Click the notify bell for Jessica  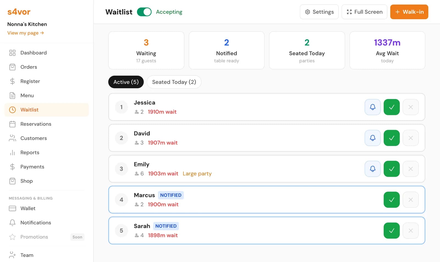coord(372,107)
